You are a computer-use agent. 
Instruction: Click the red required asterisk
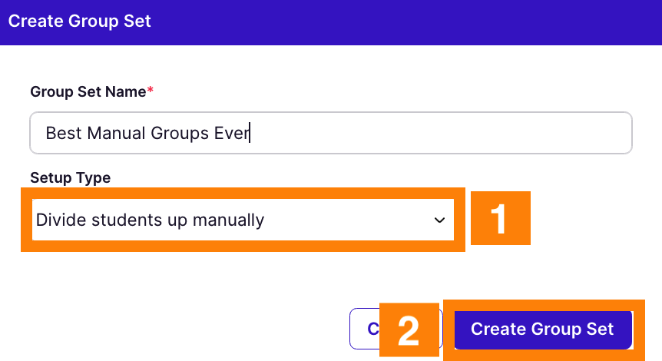pyautogui.click(x=151, y=91)
